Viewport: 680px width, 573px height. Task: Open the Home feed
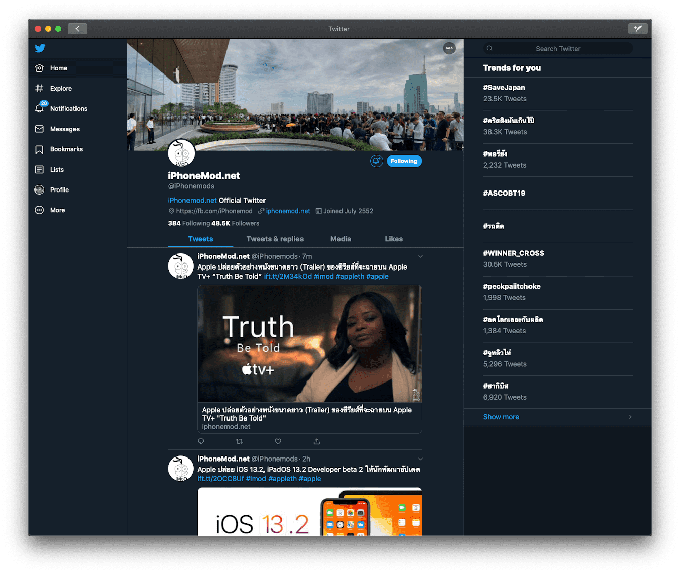[x=58, y=68]
